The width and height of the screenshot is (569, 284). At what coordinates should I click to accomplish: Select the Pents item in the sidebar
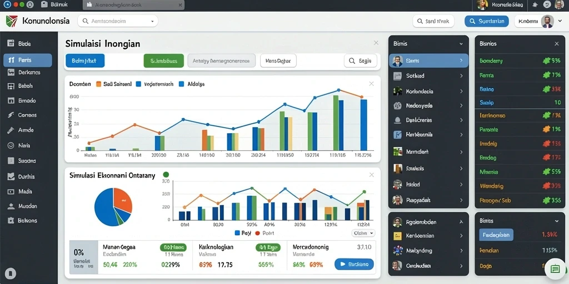tap(28, 60)
